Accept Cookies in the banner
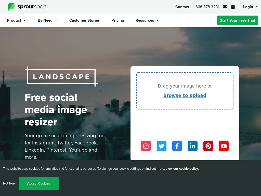Screen dimensions: 261x196 [x=39, y=183]
